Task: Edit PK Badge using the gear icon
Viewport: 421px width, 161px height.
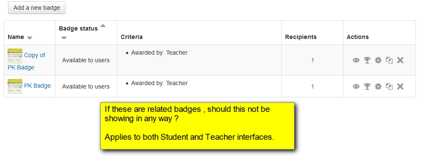Action: point(378,86)
